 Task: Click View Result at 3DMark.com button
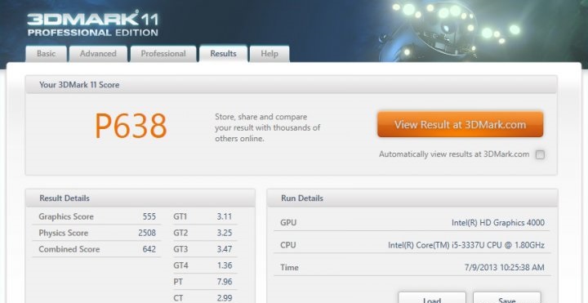pyautogui.click(x=460, y=124)
